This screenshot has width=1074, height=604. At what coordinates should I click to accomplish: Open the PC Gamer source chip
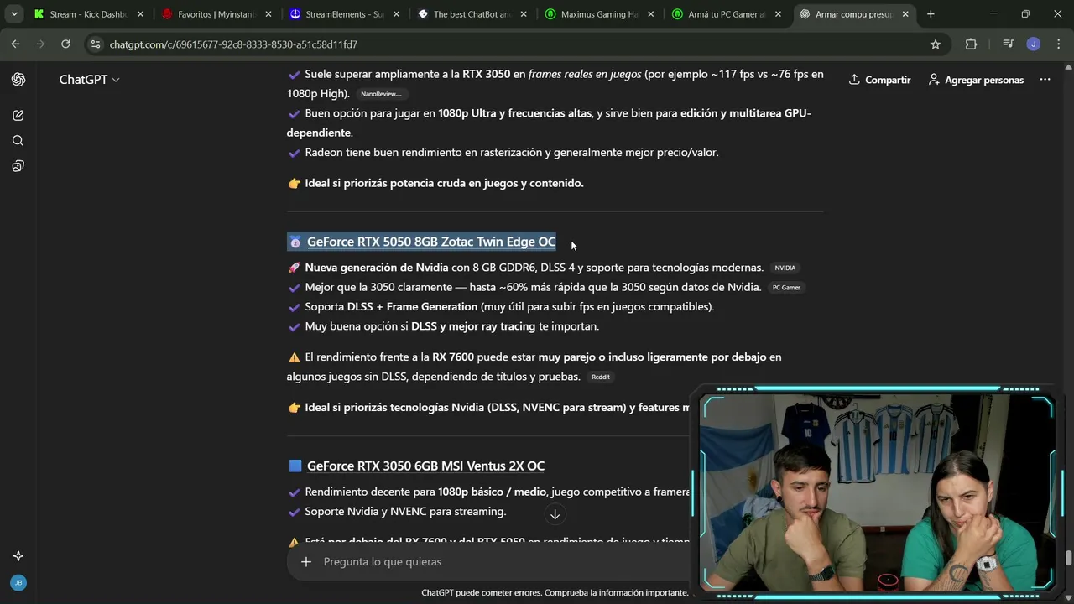click(x=786, y=287)
